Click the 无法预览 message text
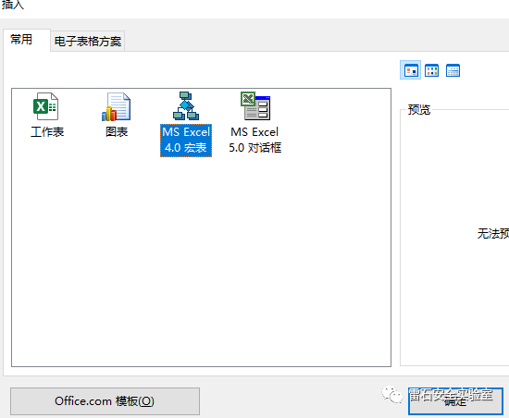 pyautogui.click(x=493, y=233)
